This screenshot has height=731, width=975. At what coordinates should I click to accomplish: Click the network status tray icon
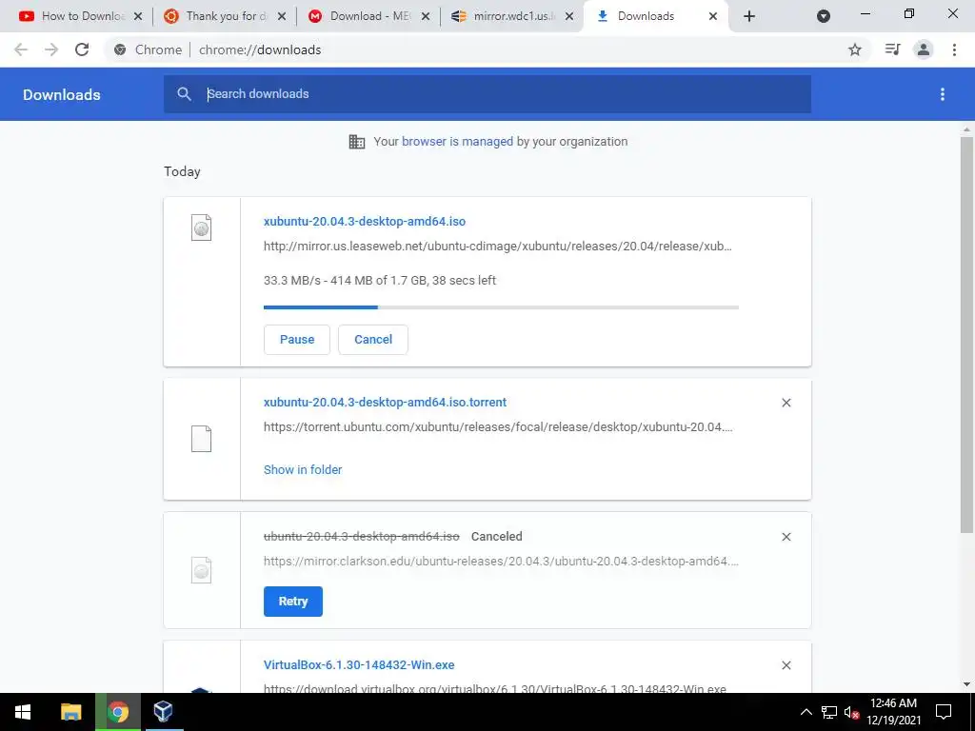[x=829, y=712]
